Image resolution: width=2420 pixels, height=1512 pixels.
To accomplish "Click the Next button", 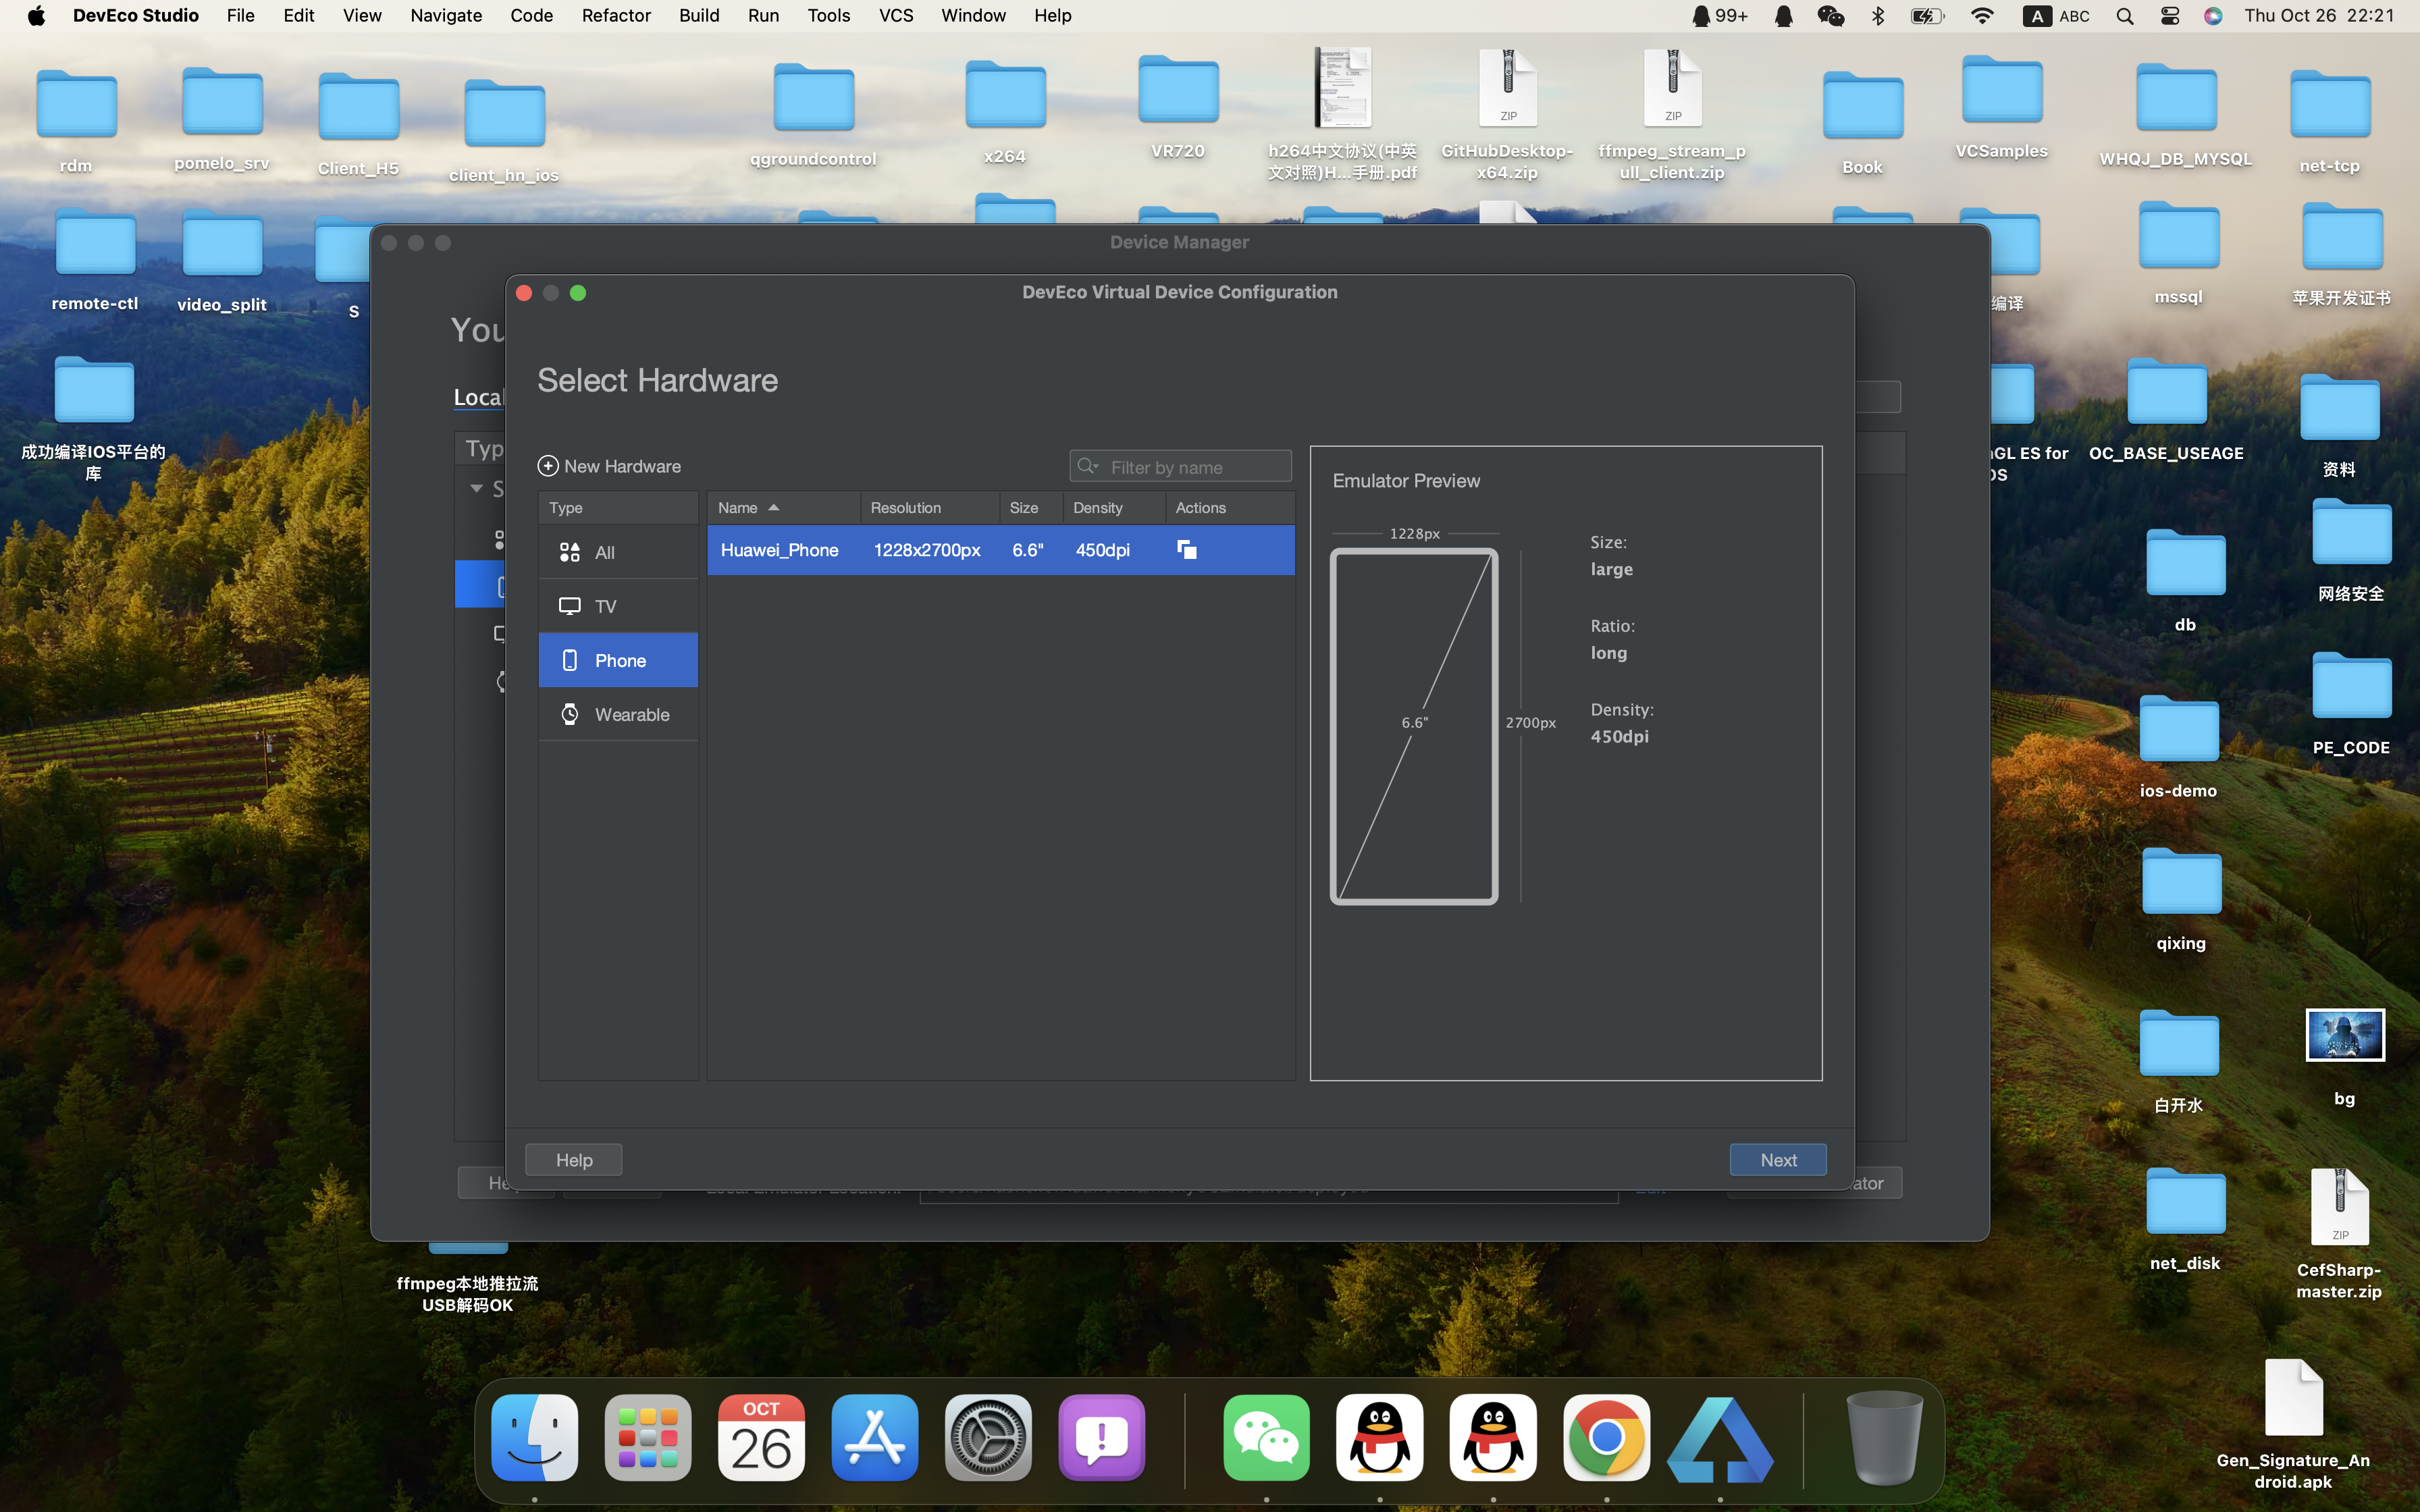I will (1777, 1160).
